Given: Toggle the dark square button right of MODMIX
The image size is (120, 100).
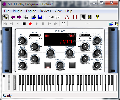Looking at the screenshot, I should click(x=72, y=65).
